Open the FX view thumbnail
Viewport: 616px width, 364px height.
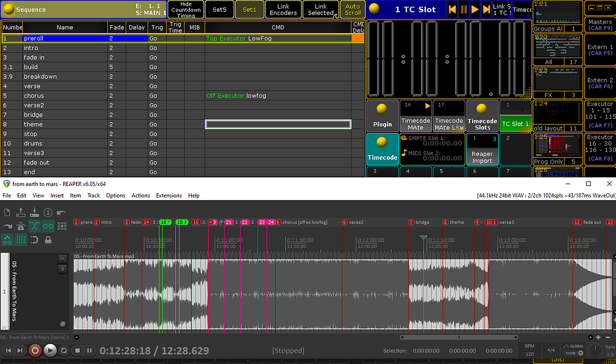pos(557,83)
